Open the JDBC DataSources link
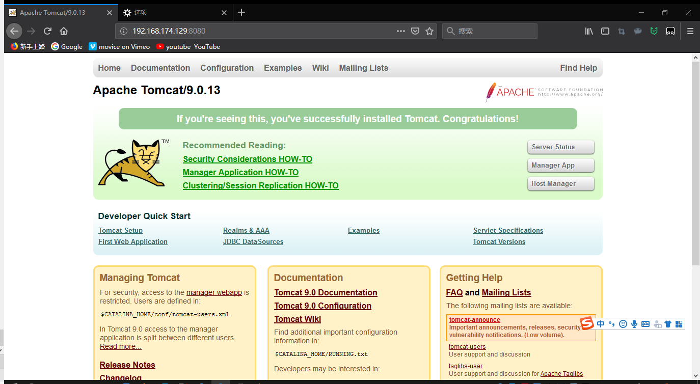Image resolution: width=700 pixels, height=384 pixels. (x=253, y=241)
